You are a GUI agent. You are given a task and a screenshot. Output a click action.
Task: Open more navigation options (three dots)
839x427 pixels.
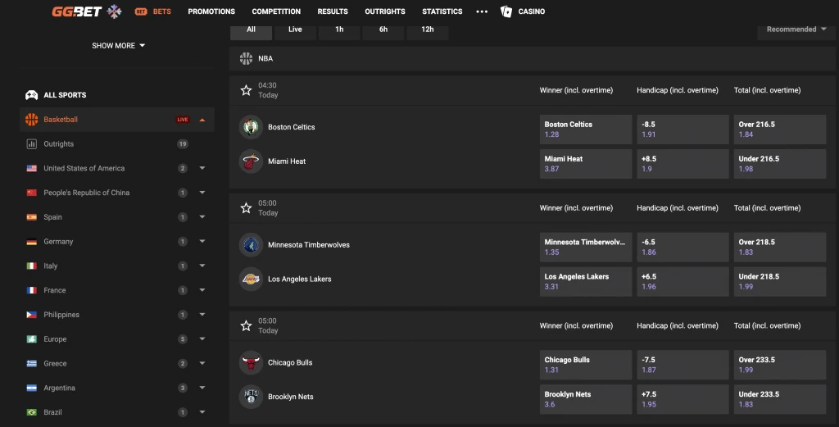click(x=482, y=11)
